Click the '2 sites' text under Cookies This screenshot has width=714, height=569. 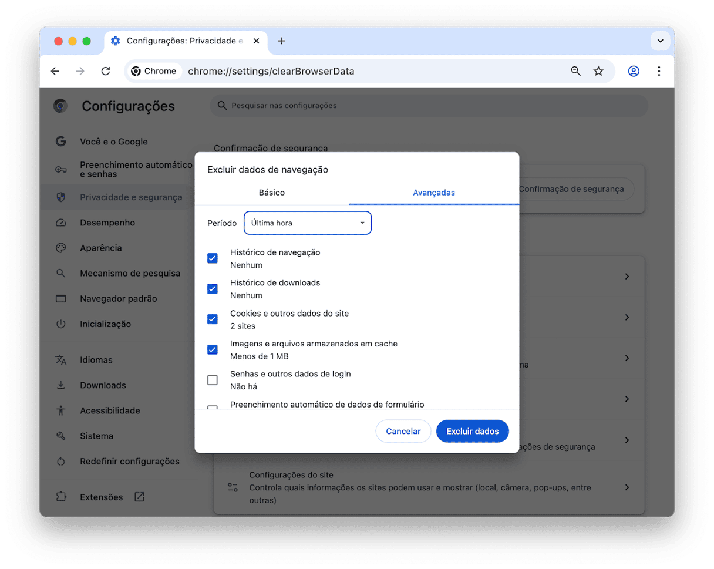tap(243, 326)
